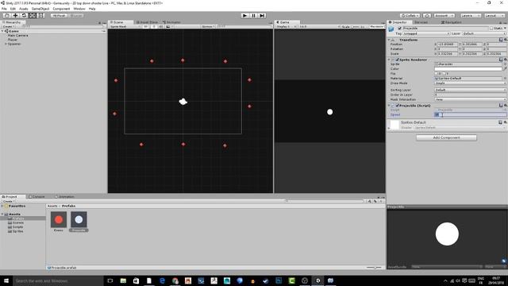The height and width of the screenshot is (286, 508).
Task: Click the Speed value input field
Action: coord(471,114)
